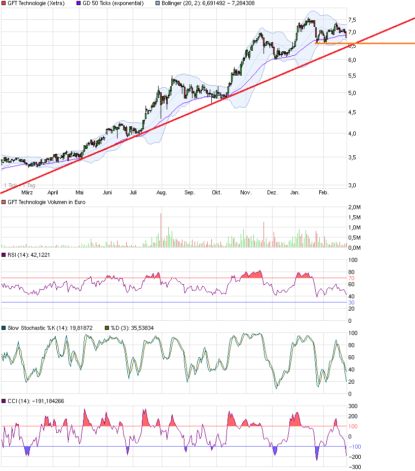Click the purple RSI legend swatch
The width and height of the screenshot is (415, 471).
pos(4,255)
